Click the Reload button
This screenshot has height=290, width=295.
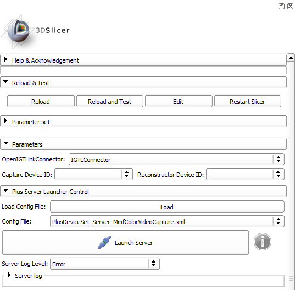click(x=41, y=102)
